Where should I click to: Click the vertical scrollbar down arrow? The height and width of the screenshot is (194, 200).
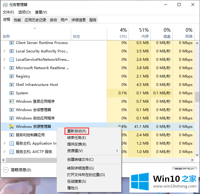point(197,155)
